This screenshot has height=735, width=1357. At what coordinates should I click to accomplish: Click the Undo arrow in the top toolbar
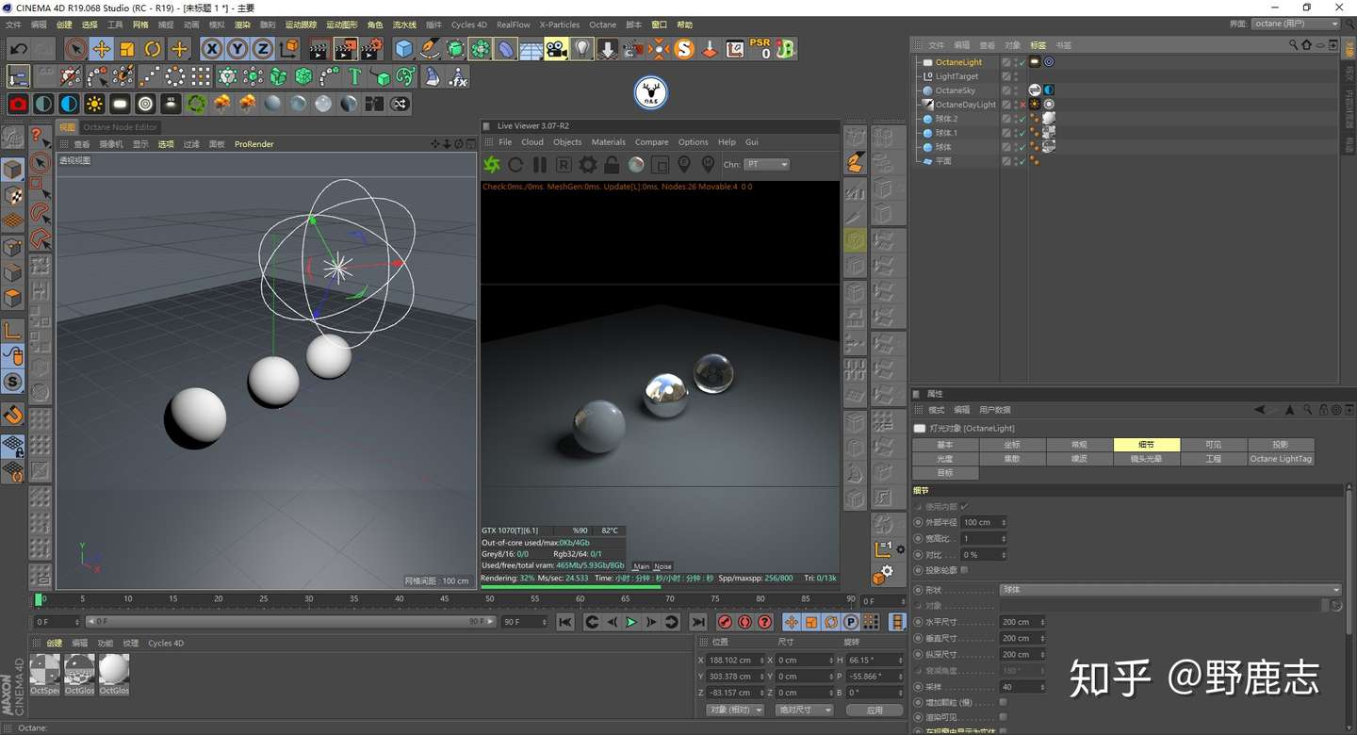[18, 49]
